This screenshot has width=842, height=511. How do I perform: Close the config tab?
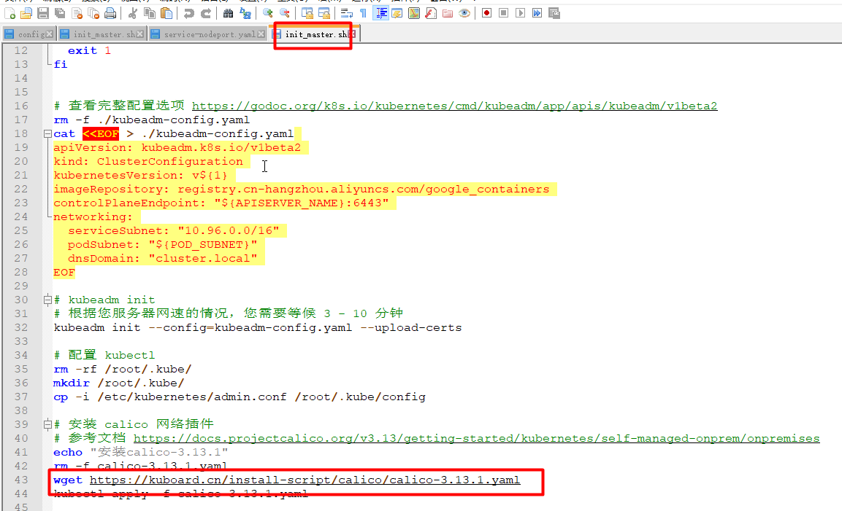(x=50, y=34)
